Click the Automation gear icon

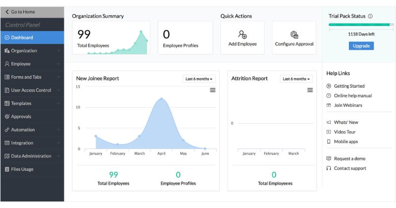click(x=7, y=130)
